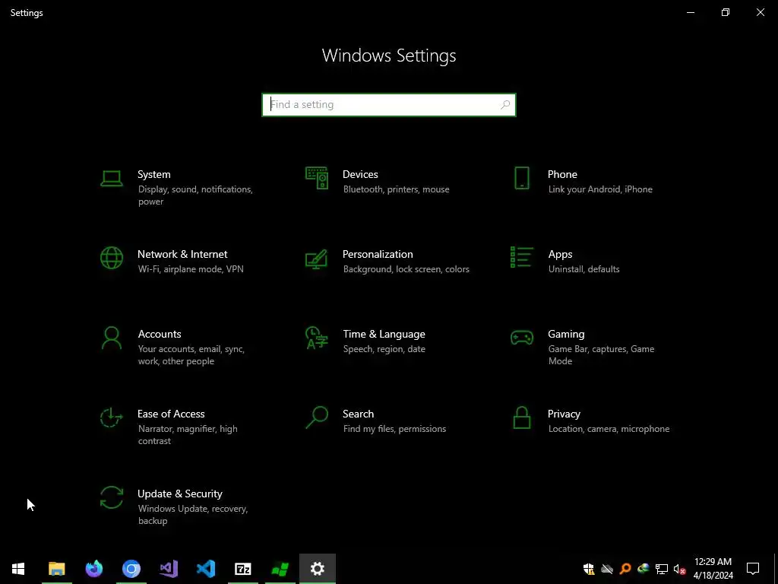Viewport: 778px width, 584px height.
Task: Launch Chromium browser from the taskbar
Action: [131, 569]
